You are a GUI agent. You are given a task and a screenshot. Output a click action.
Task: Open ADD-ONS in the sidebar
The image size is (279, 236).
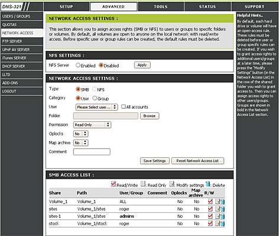22,83
